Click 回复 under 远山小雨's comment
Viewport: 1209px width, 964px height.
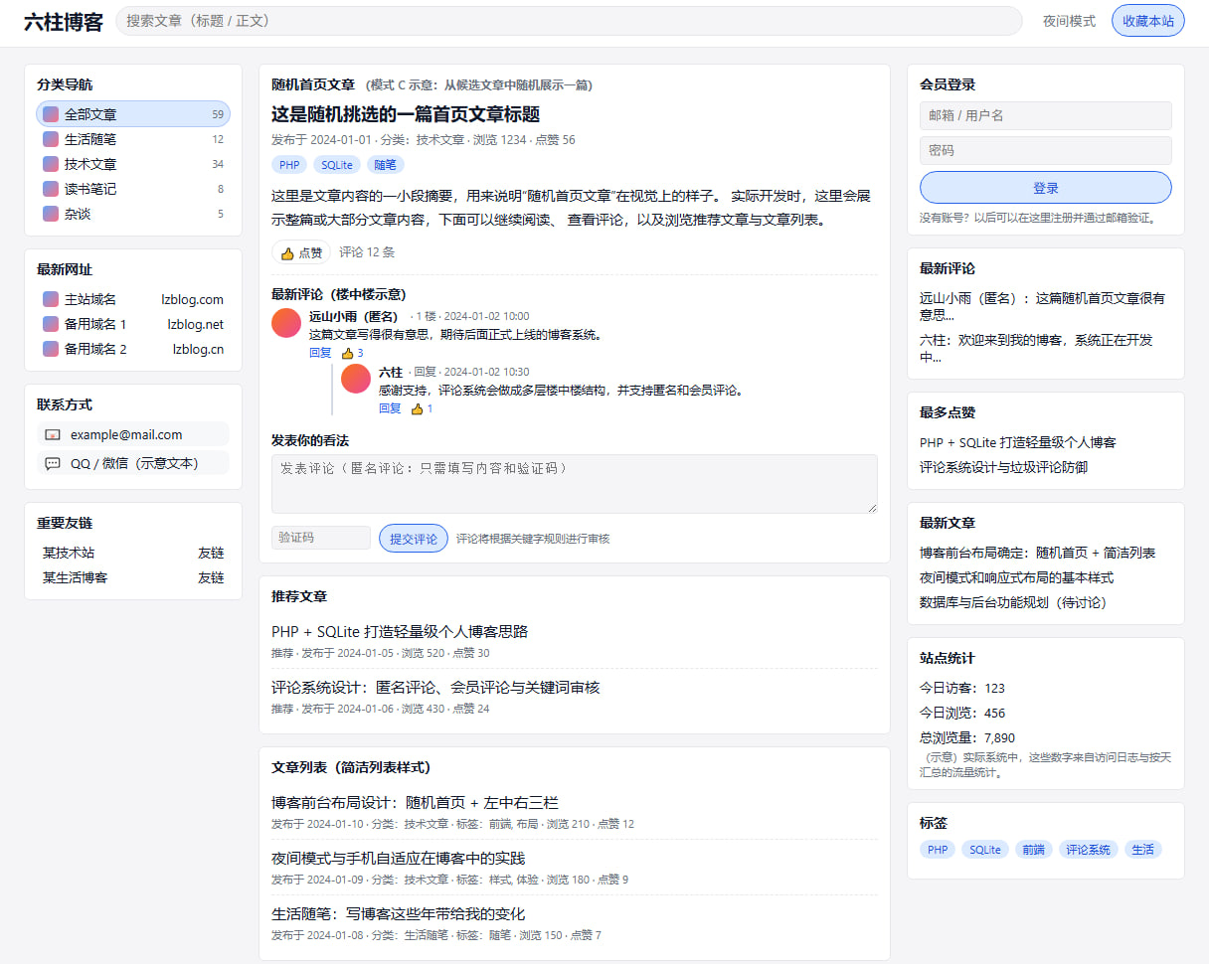pyautogui.click(x=320, y=353)
